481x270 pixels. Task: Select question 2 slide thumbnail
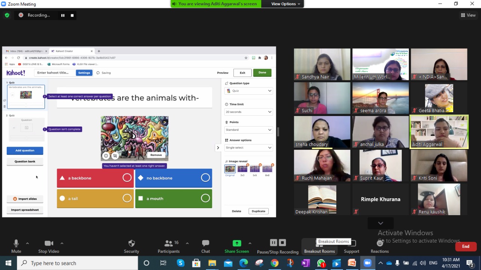26,130
